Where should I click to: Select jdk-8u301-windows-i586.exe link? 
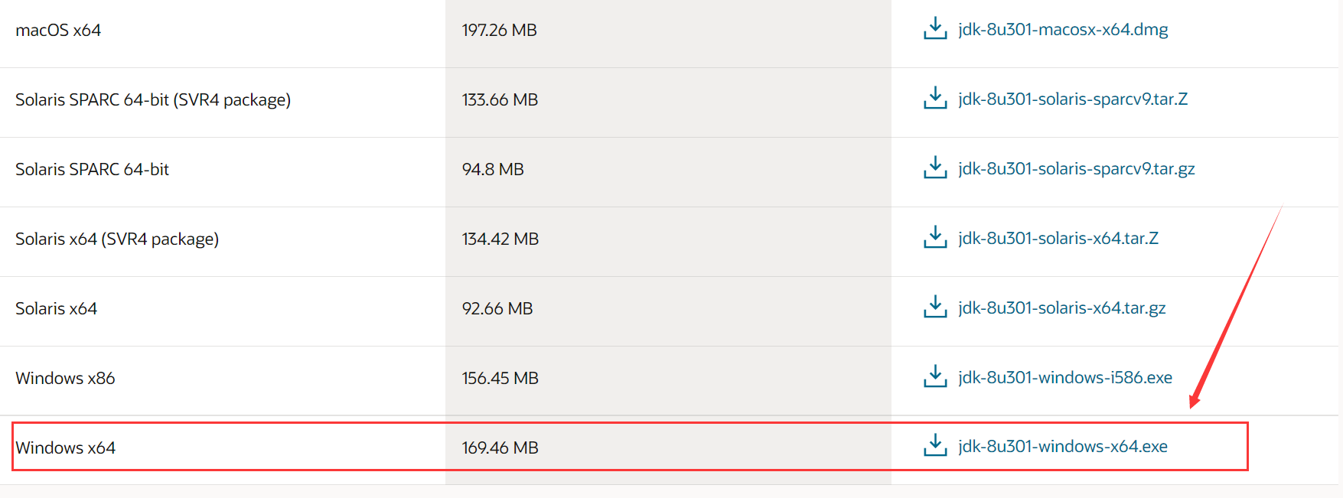pos(1065,378)
